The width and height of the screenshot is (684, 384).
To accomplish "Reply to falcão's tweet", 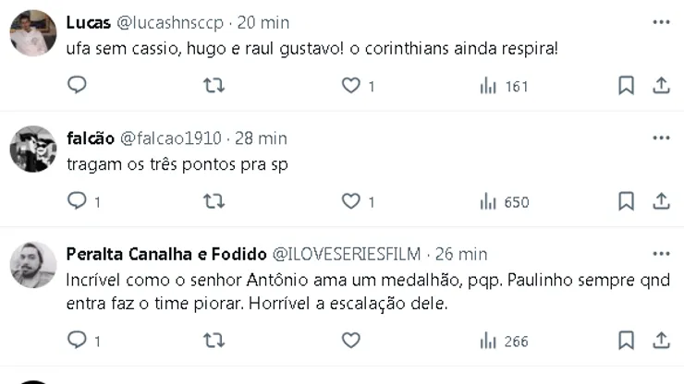I will (x=78, y=201).
